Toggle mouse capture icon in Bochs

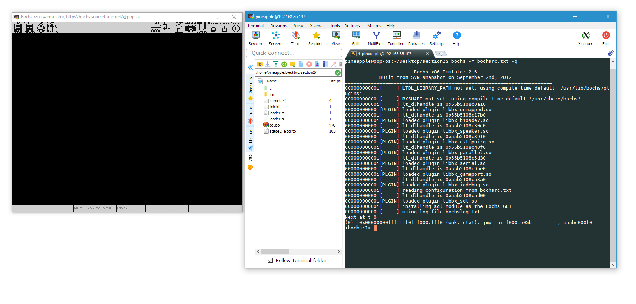52,27
